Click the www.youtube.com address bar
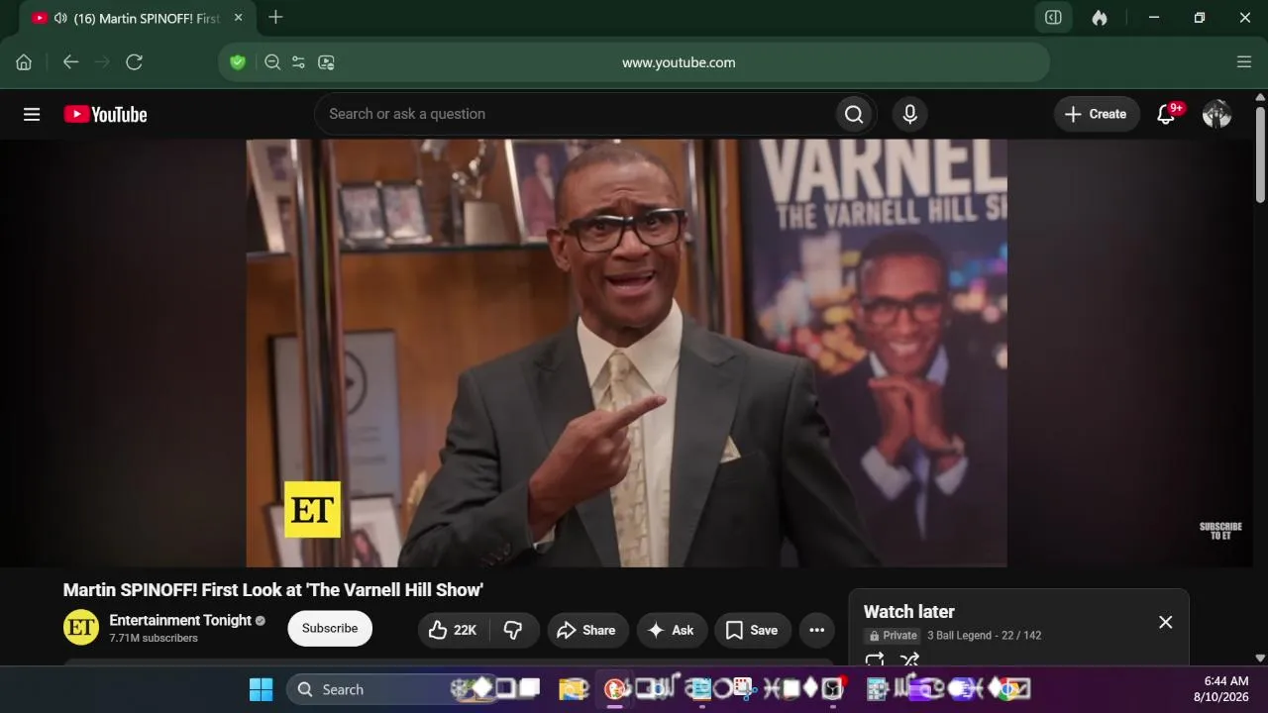This screenshot has width=1268, height=713. [679, 62]
